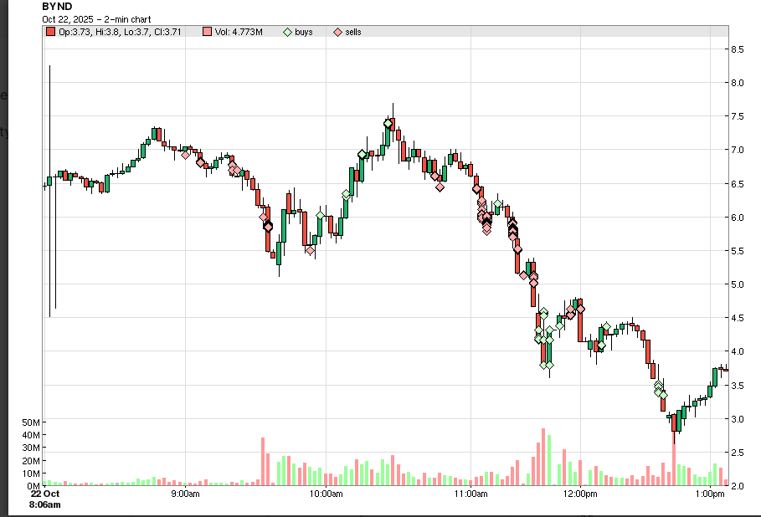This screenshot has width=761, height=517.
Task: Click the 20M volume axis label
Action: tap(31, 461)
